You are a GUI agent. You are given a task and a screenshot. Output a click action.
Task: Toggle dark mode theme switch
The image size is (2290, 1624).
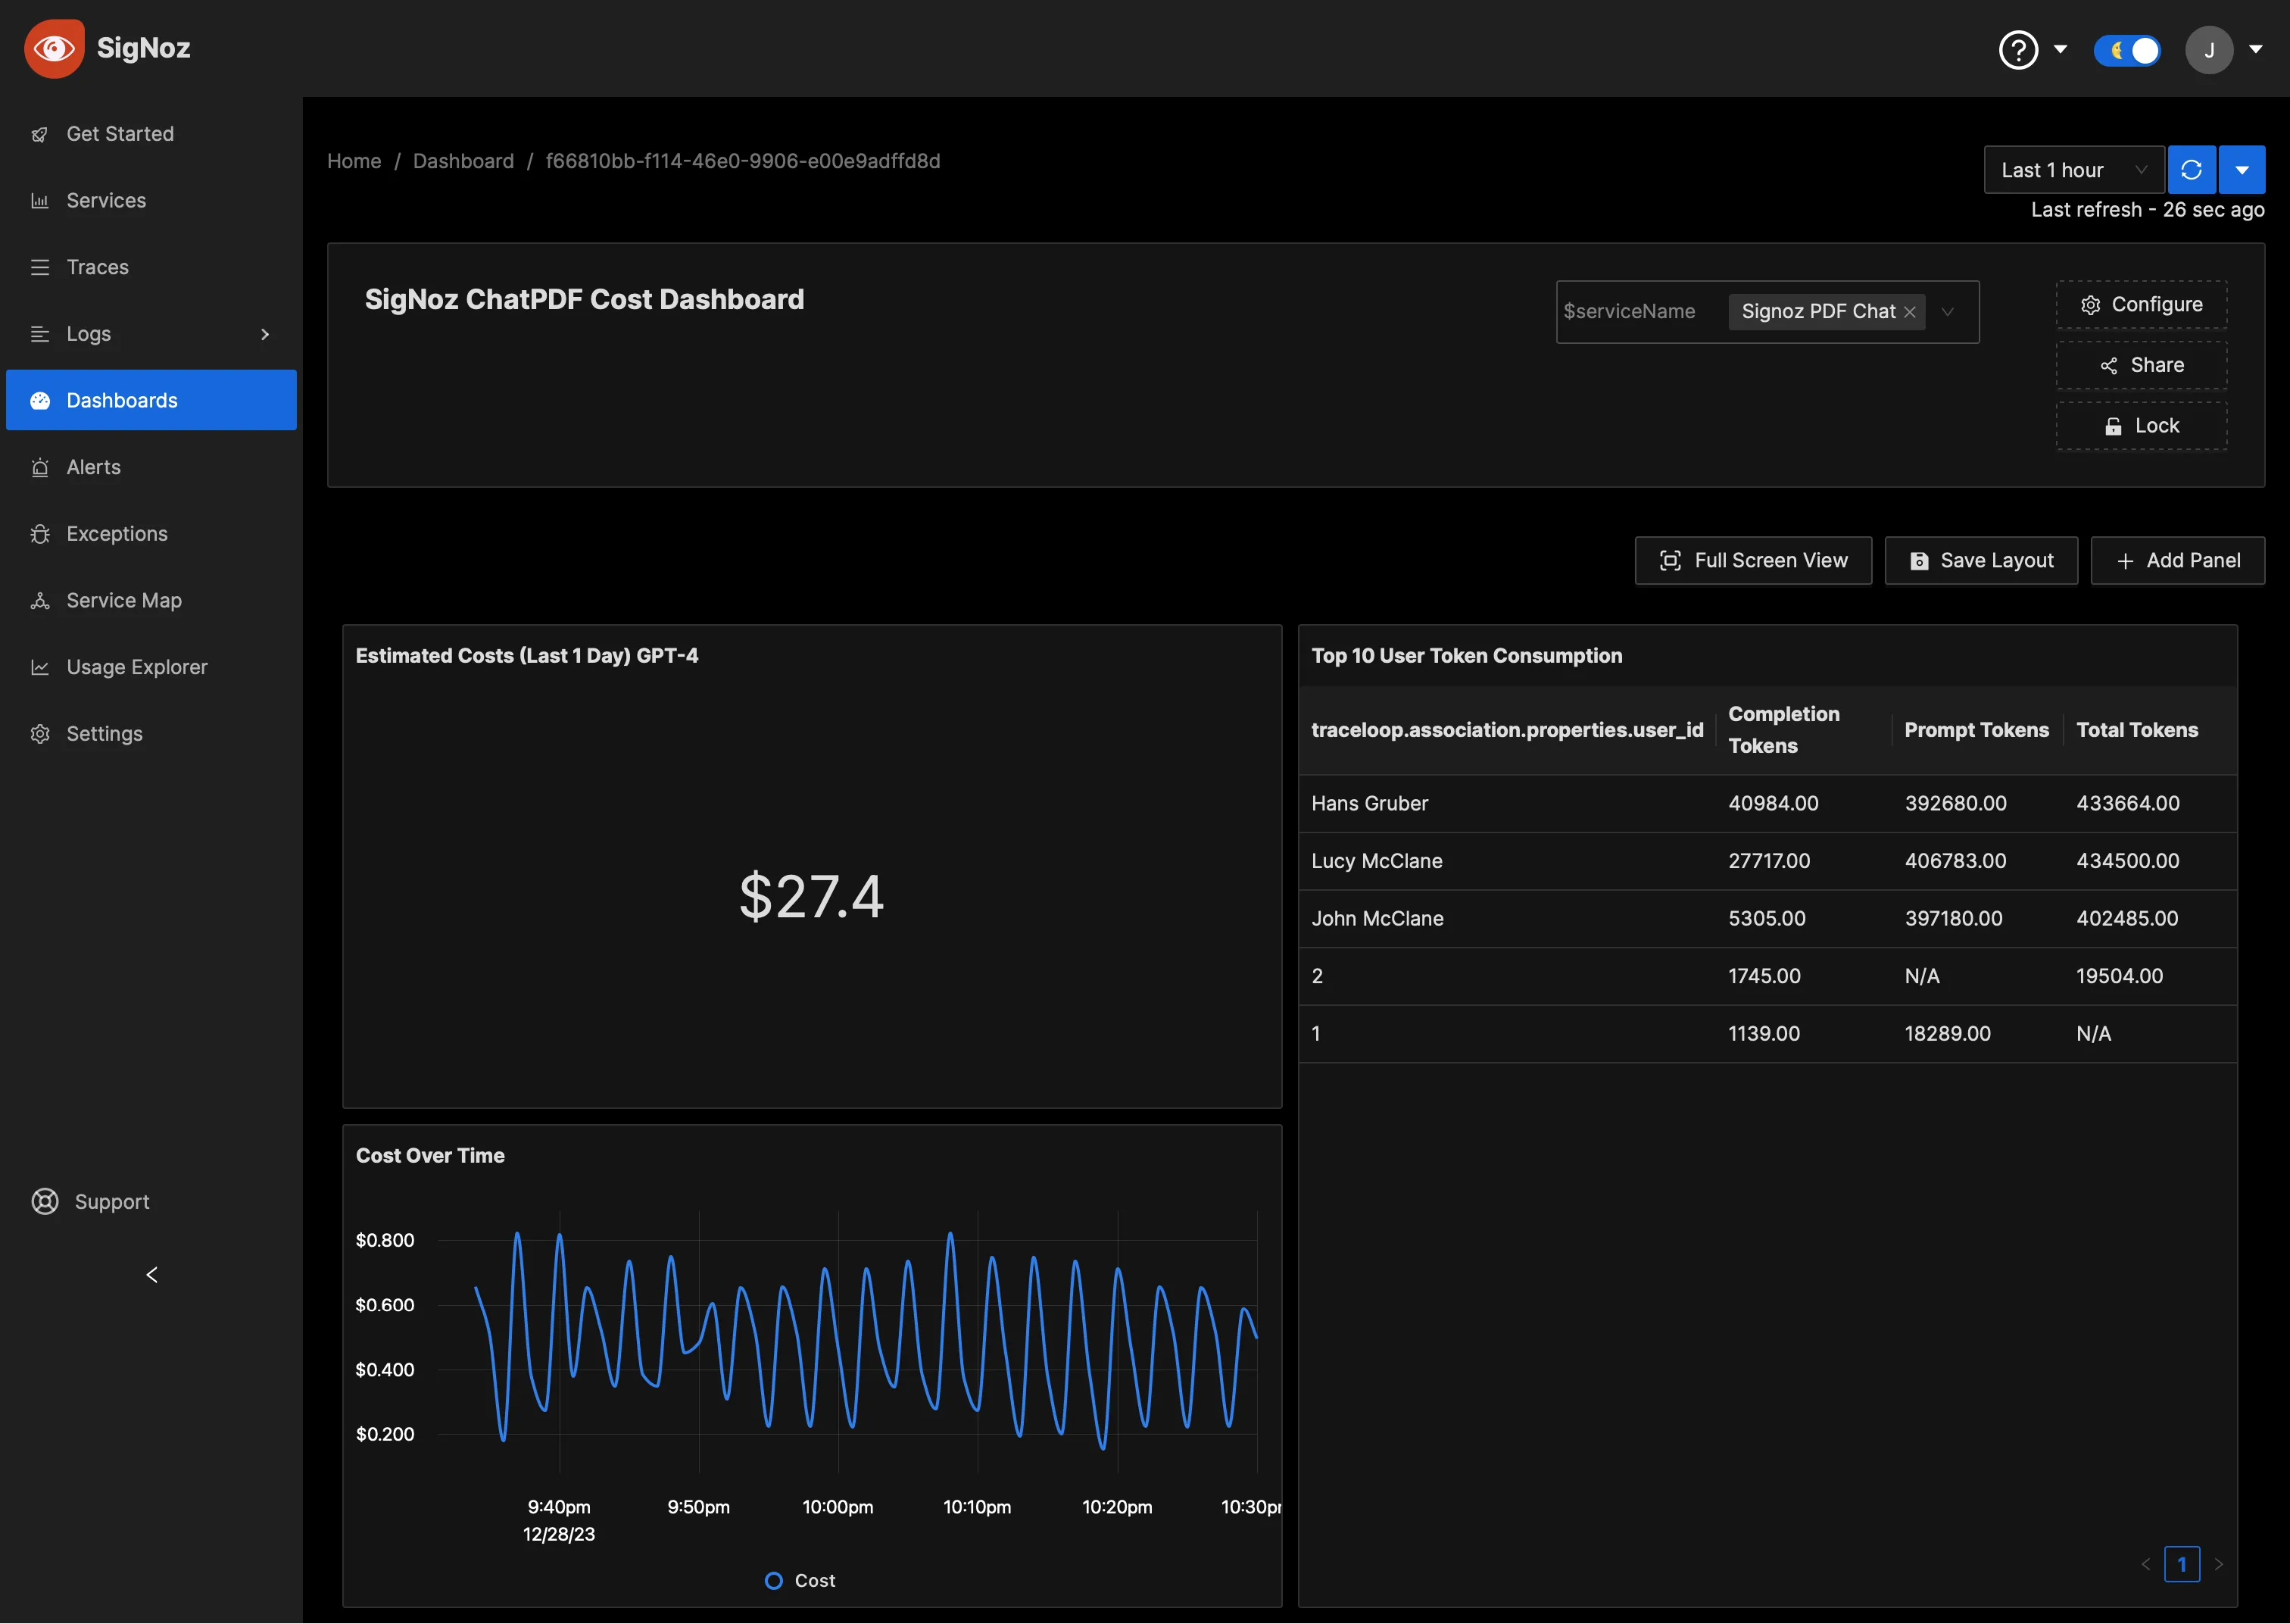[x=2127, y=49]
